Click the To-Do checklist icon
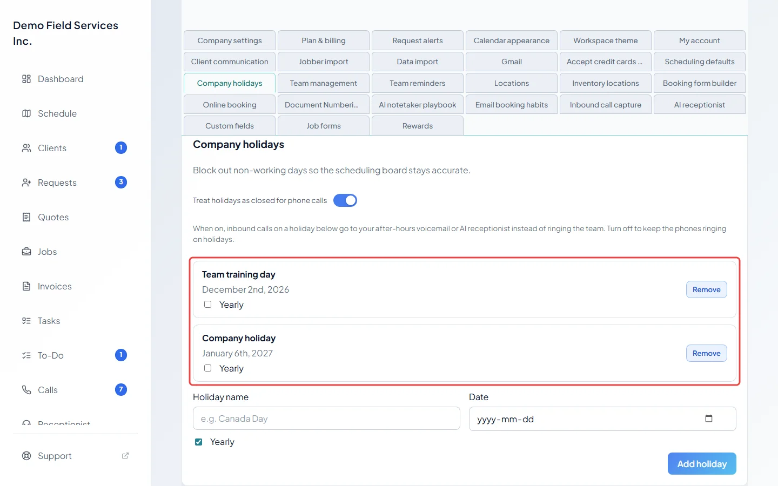 [x=26, y=355]
